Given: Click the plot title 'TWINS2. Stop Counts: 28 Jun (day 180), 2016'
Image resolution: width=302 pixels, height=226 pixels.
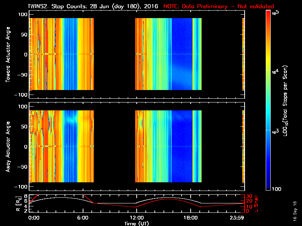Looking at the screenshot, I should click(x=93, y=6).
